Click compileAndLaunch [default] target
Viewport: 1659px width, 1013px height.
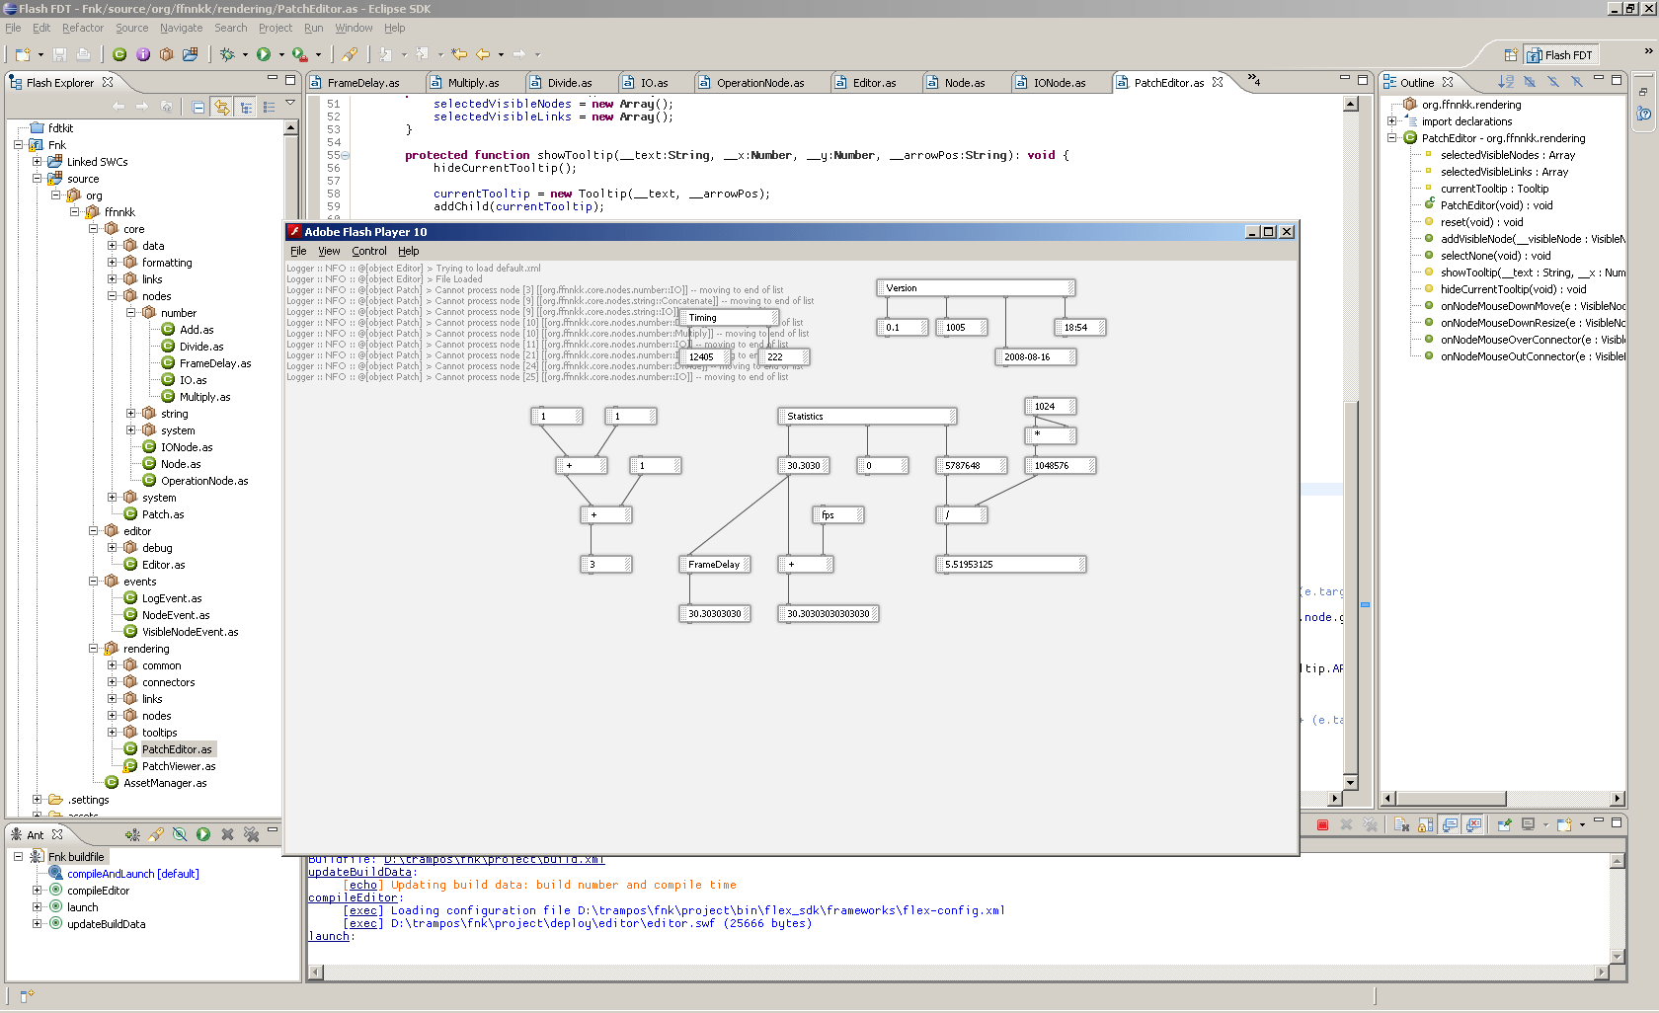tap(132, 874)
